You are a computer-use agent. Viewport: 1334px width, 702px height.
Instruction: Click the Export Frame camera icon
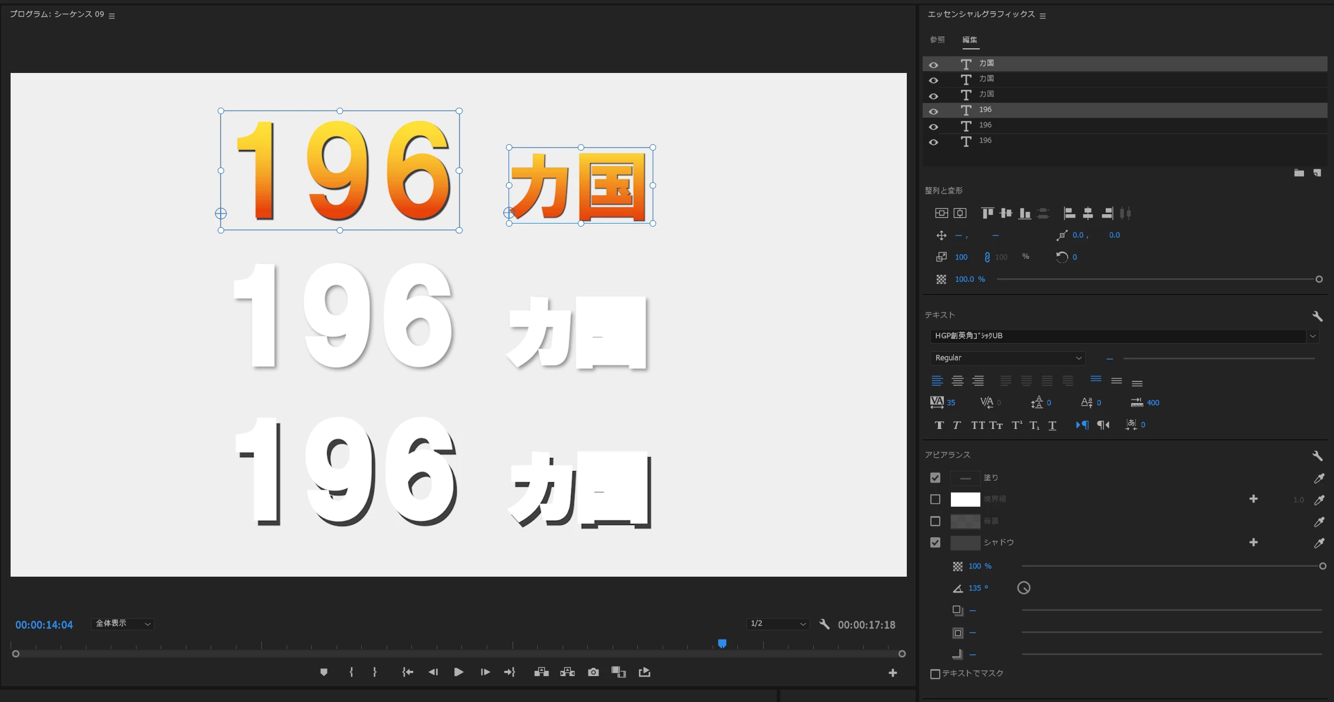(x=593, y=672)
